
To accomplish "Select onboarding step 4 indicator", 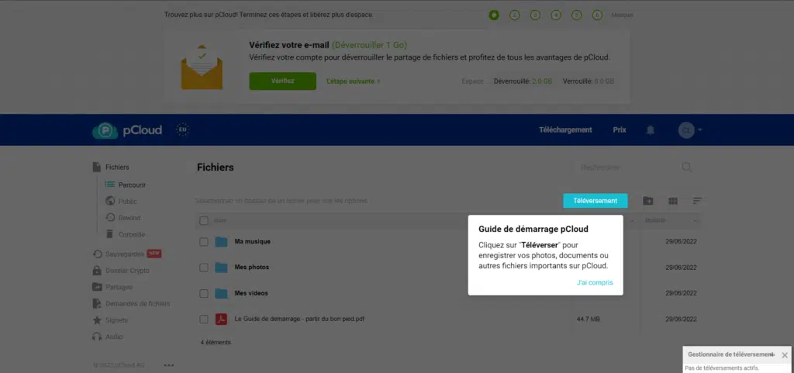I will pos(556,16).
